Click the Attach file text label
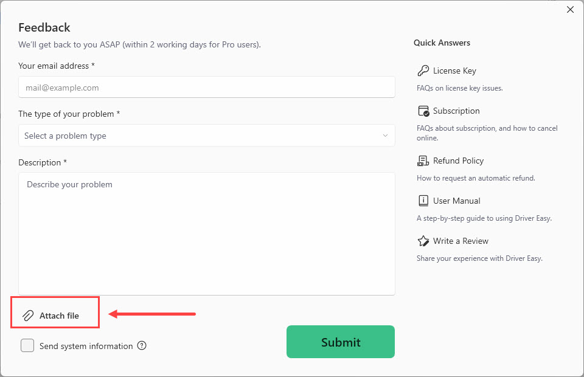Viewport: 584px width, 377px height. (59, 316)
